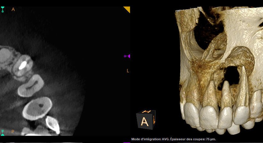This screenshot has width=263, height=143.
Task: Click the dark bone defect hole in the 3D model
Action: [231, 76]
